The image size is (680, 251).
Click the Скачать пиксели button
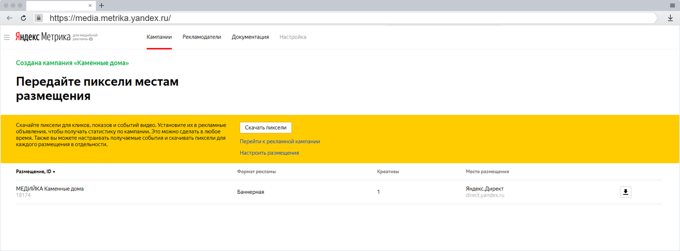pyautogui.click(x=266, y=127)
